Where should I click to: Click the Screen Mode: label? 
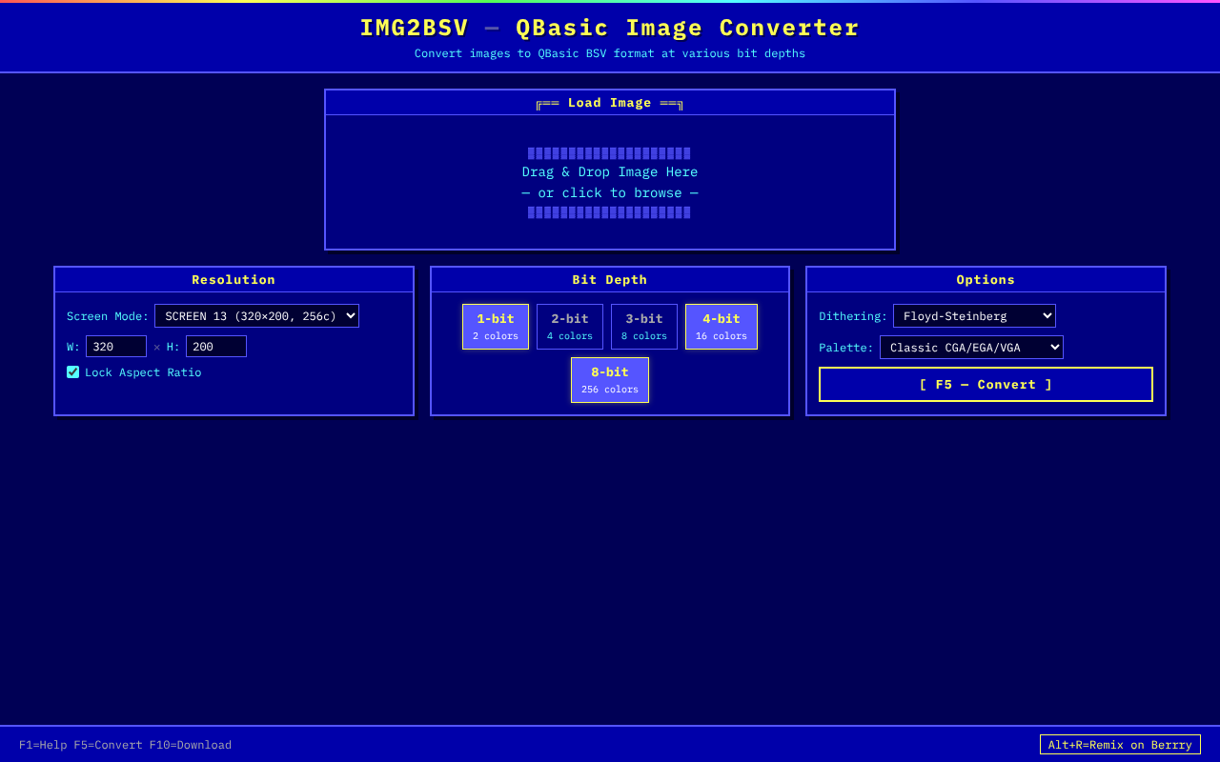pos(108,316)
